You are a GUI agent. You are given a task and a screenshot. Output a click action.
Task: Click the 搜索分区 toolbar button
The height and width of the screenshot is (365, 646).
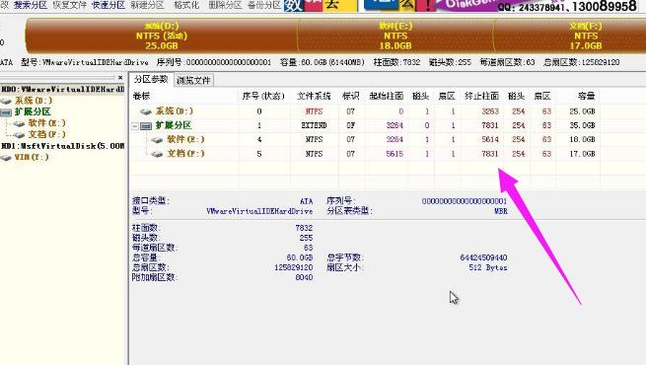tap(30, 5)
